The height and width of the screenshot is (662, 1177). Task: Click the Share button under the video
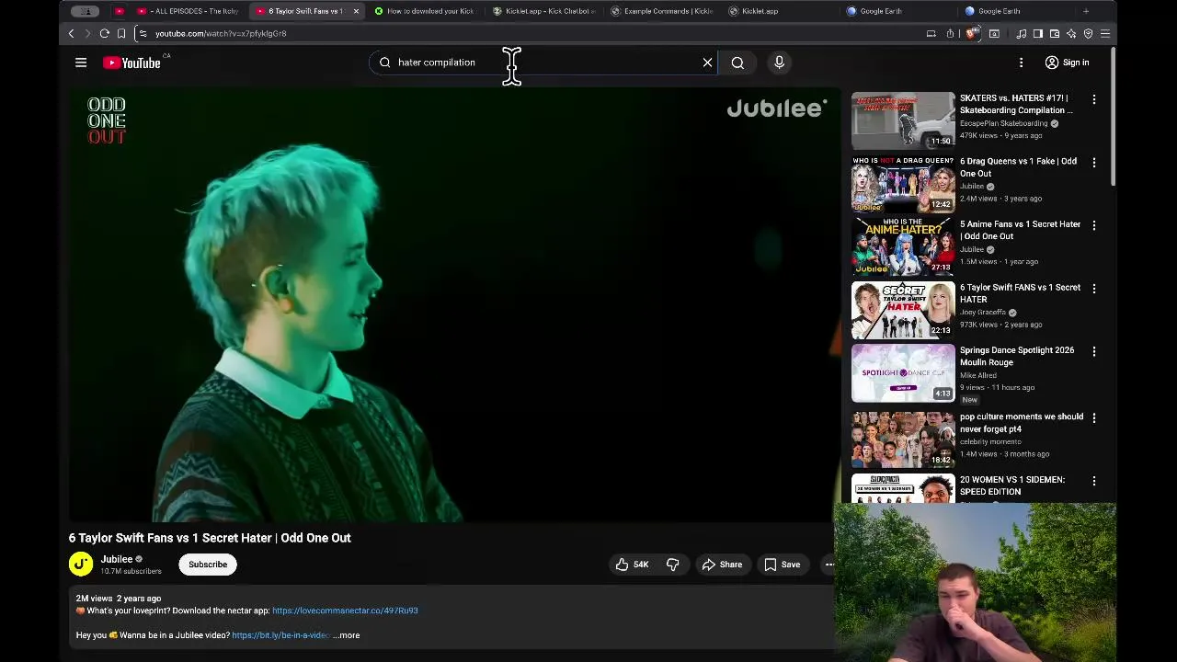[x=722, y=565]
